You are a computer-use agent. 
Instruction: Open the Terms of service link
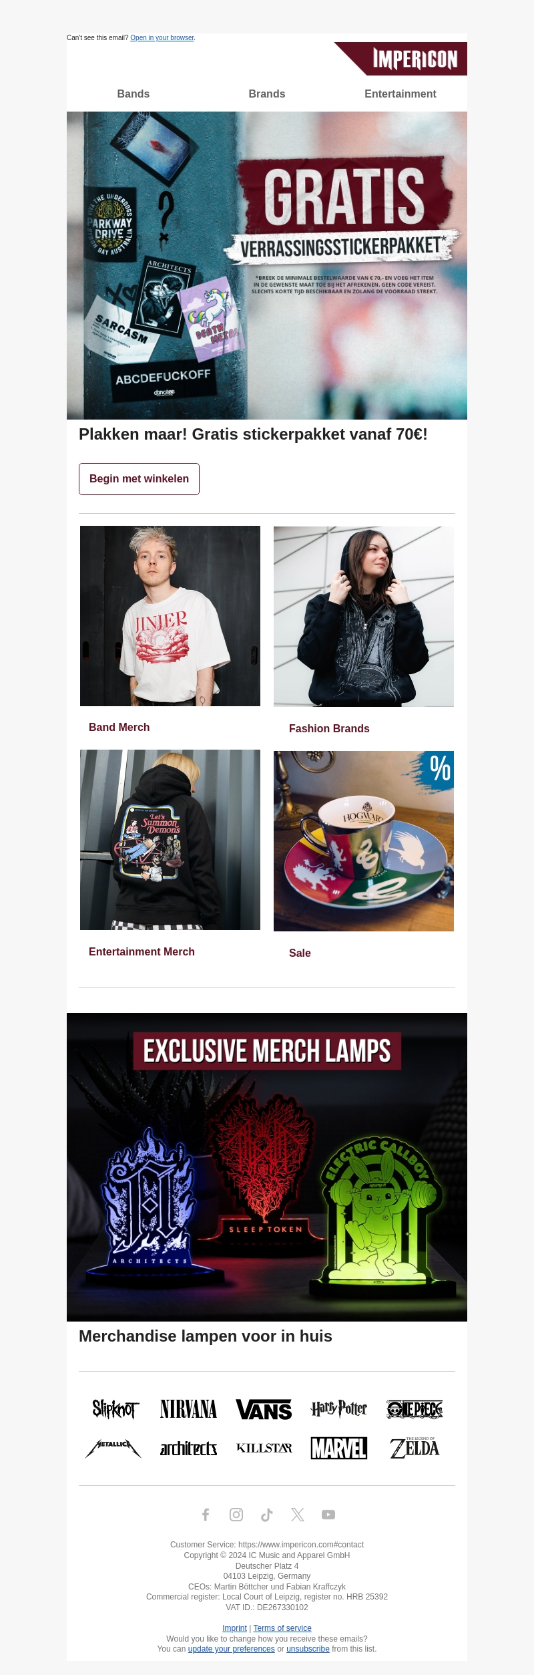282,1628
